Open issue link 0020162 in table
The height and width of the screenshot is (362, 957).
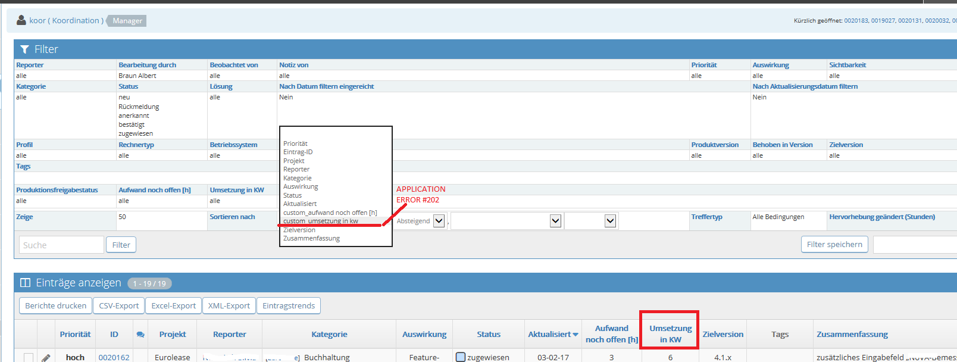click(114, 357)
